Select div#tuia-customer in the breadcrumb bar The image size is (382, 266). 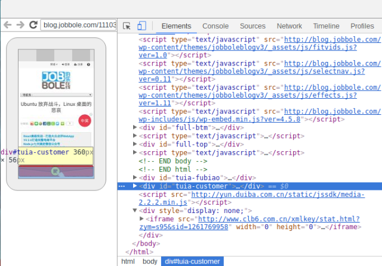pyautogui.click(x=192, y=261)
